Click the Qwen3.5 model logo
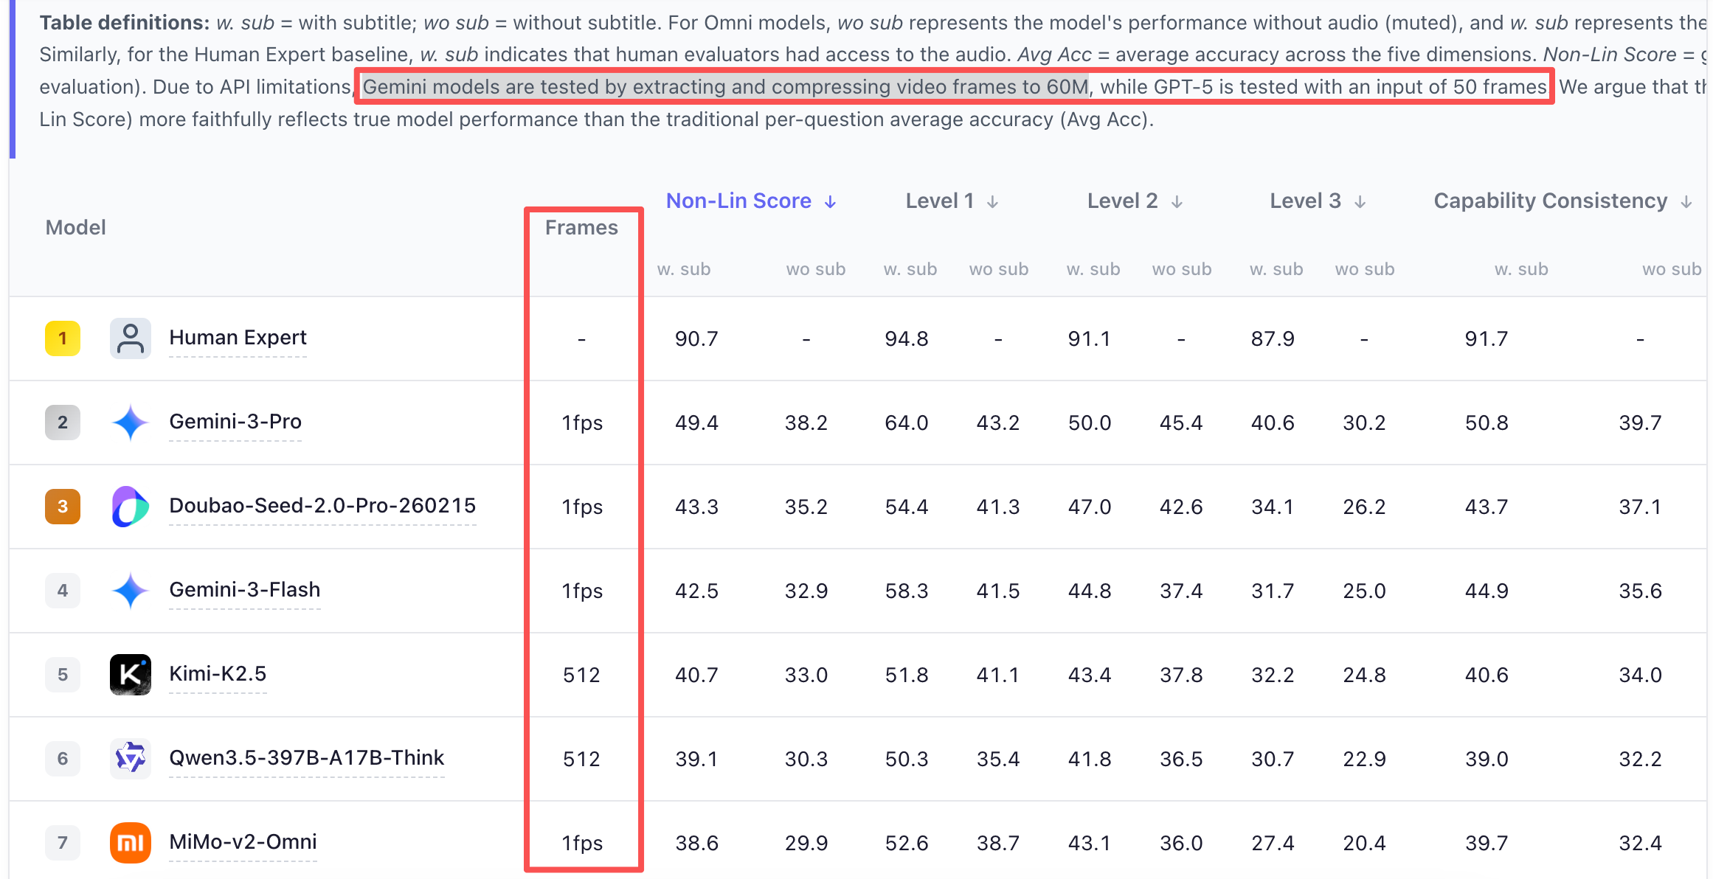Screen dimensions: 1713x879 click(x=131, y=759)
